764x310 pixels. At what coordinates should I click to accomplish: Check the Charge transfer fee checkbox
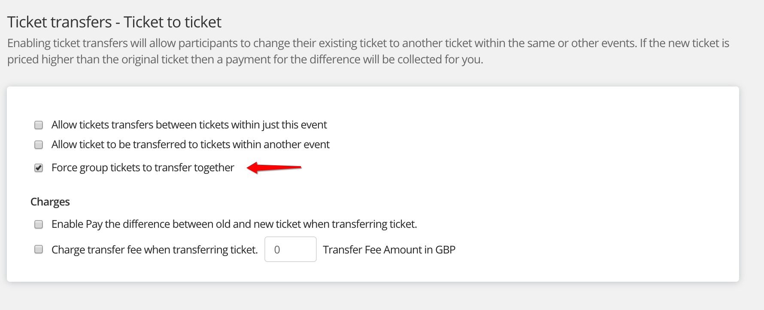click(x=39, y=250)
